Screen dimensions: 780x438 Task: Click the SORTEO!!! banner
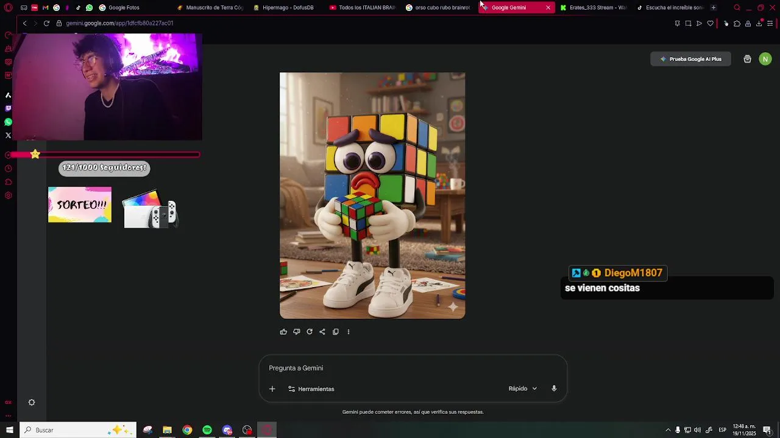(x=80, y=204)
